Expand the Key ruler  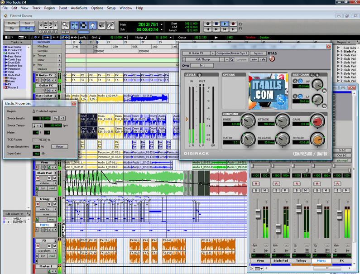pos(34,65)
